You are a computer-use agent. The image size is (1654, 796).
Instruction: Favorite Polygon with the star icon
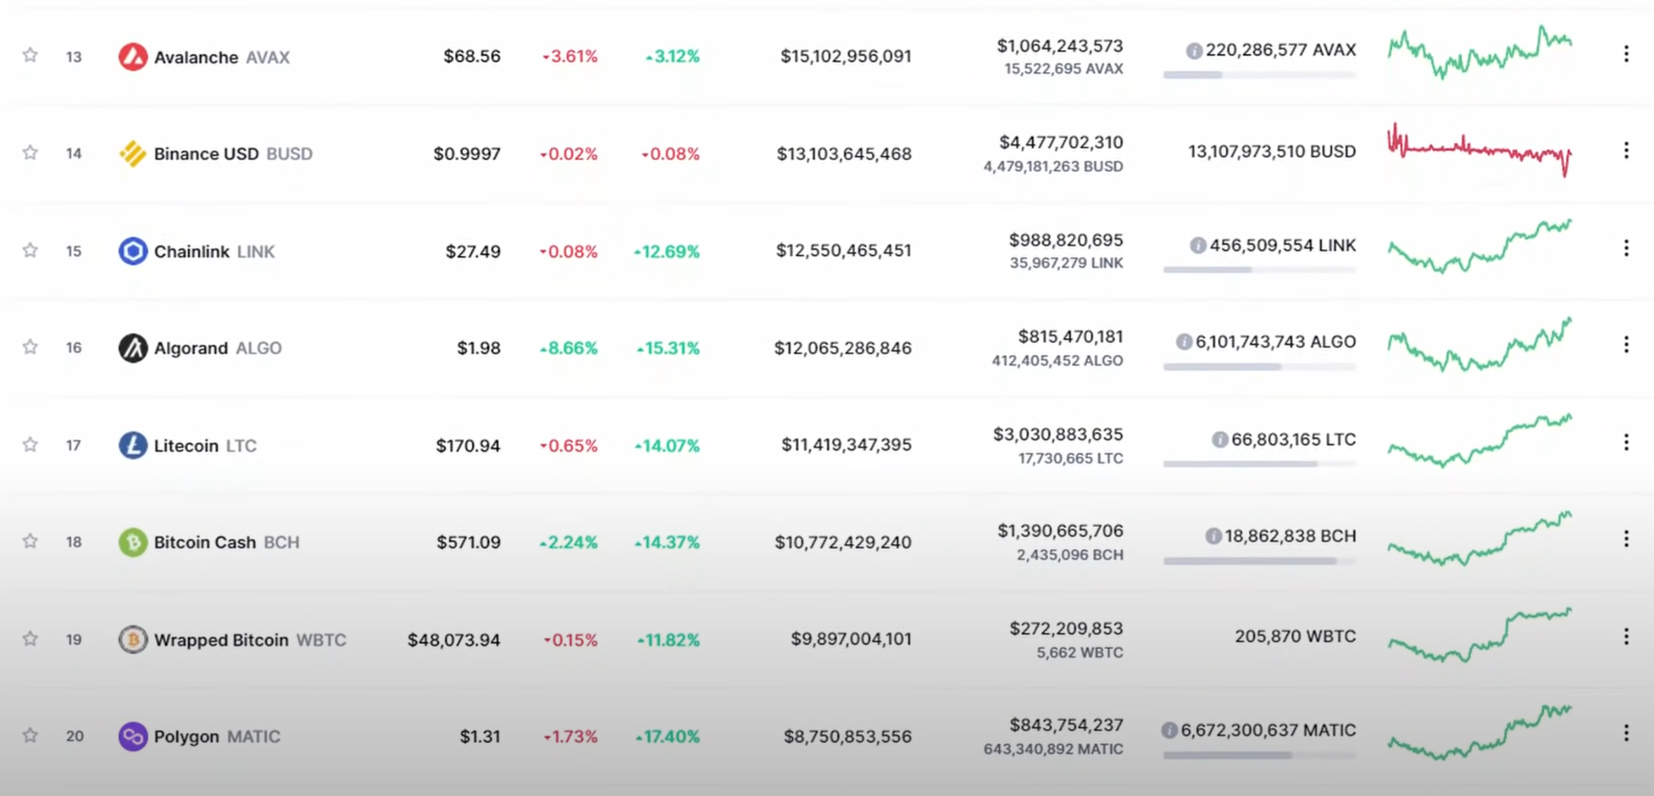(x=30, y=735)
